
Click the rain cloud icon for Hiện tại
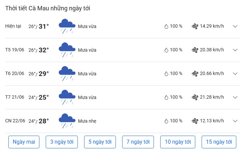[x=67, y=26]
